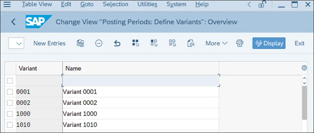The height and width of the screenshot is (133, 314).
Task: Expand the title bar left chevron
Action: (x=249, y=5)
